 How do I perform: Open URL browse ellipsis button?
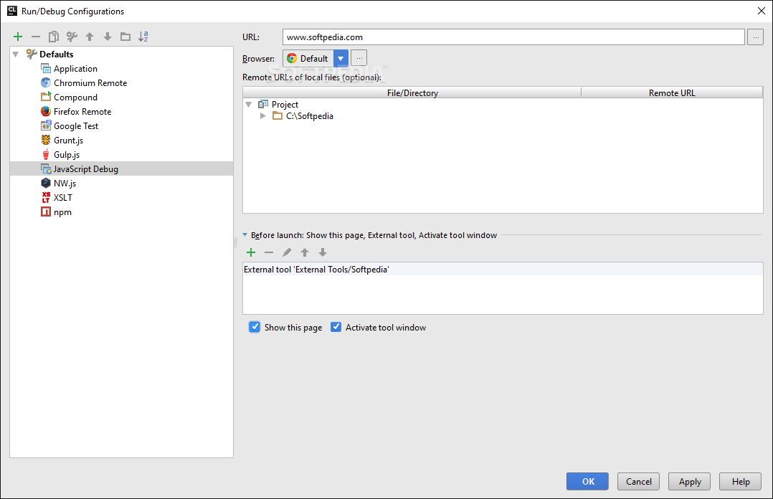[x=755, y=37]
